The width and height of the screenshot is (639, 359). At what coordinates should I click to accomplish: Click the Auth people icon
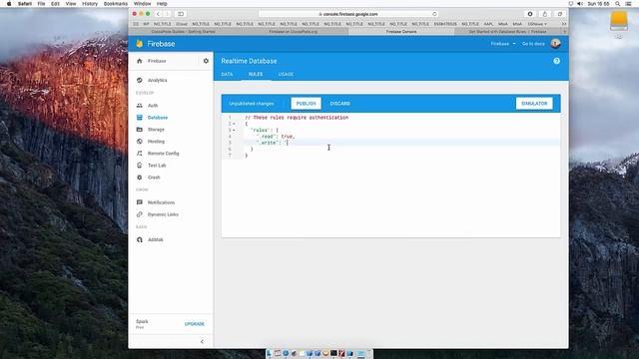point(140,106)
